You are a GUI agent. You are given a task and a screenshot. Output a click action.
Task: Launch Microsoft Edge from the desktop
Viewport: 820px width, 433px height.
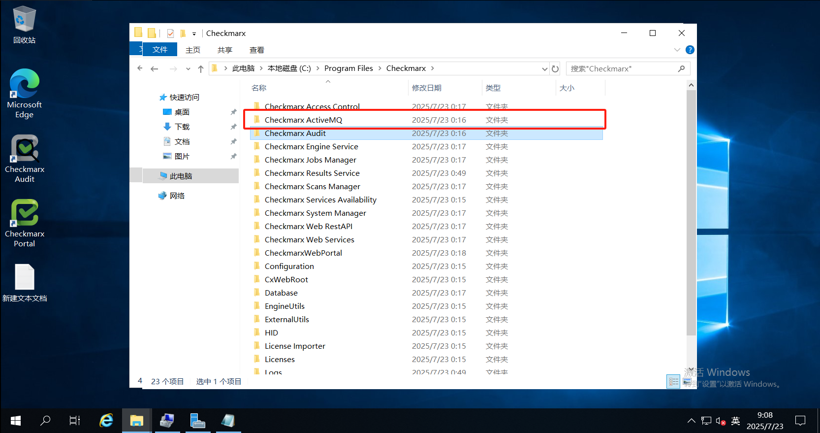(x=24, y=94)
